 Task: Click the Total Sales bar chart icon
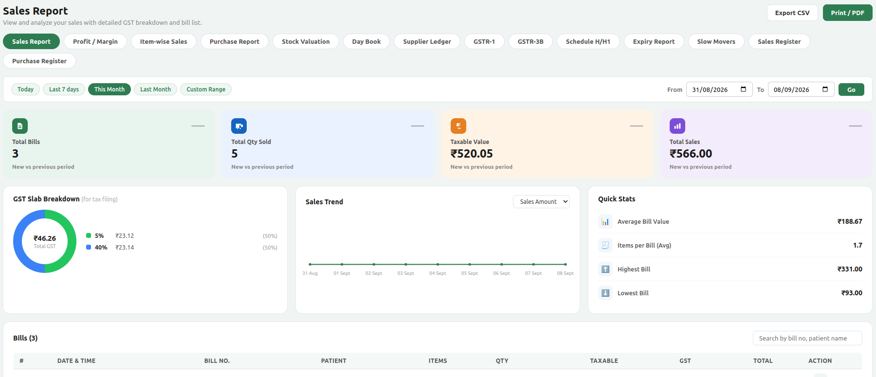click(677, 126)
